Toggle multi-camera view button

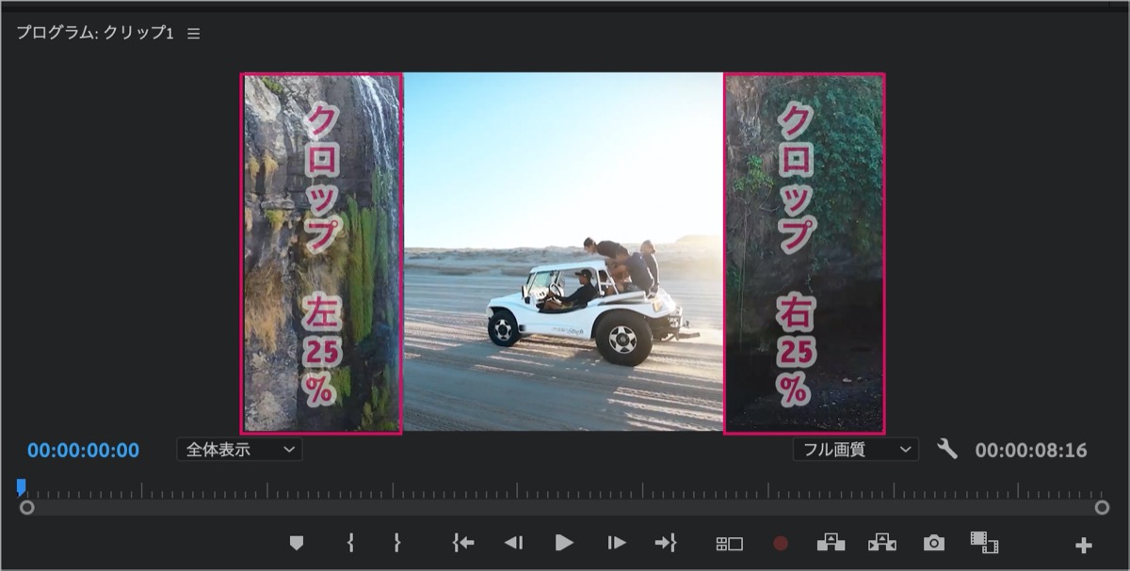pyautogui.click(x=730, y=544)
